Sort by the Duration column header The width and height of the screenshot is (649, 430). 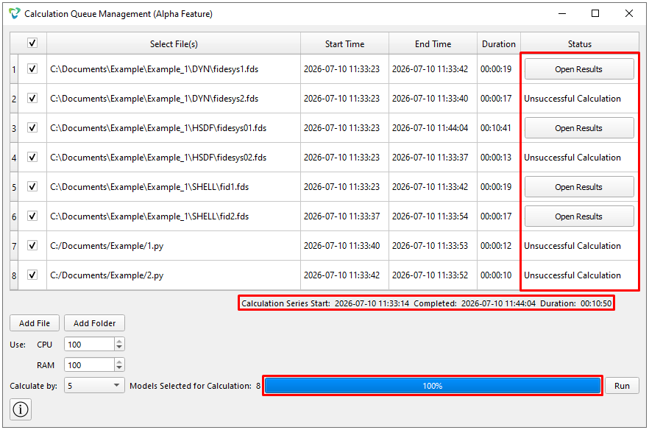(x=499, y=44)
